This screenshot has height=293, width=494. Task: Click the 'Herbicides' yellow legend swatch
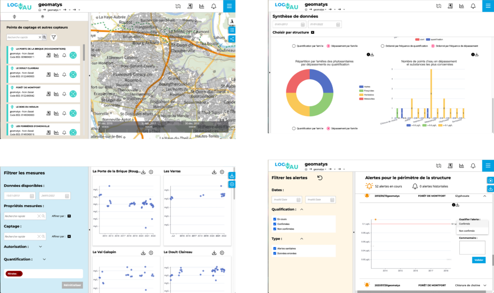click(x=361, y=95)
